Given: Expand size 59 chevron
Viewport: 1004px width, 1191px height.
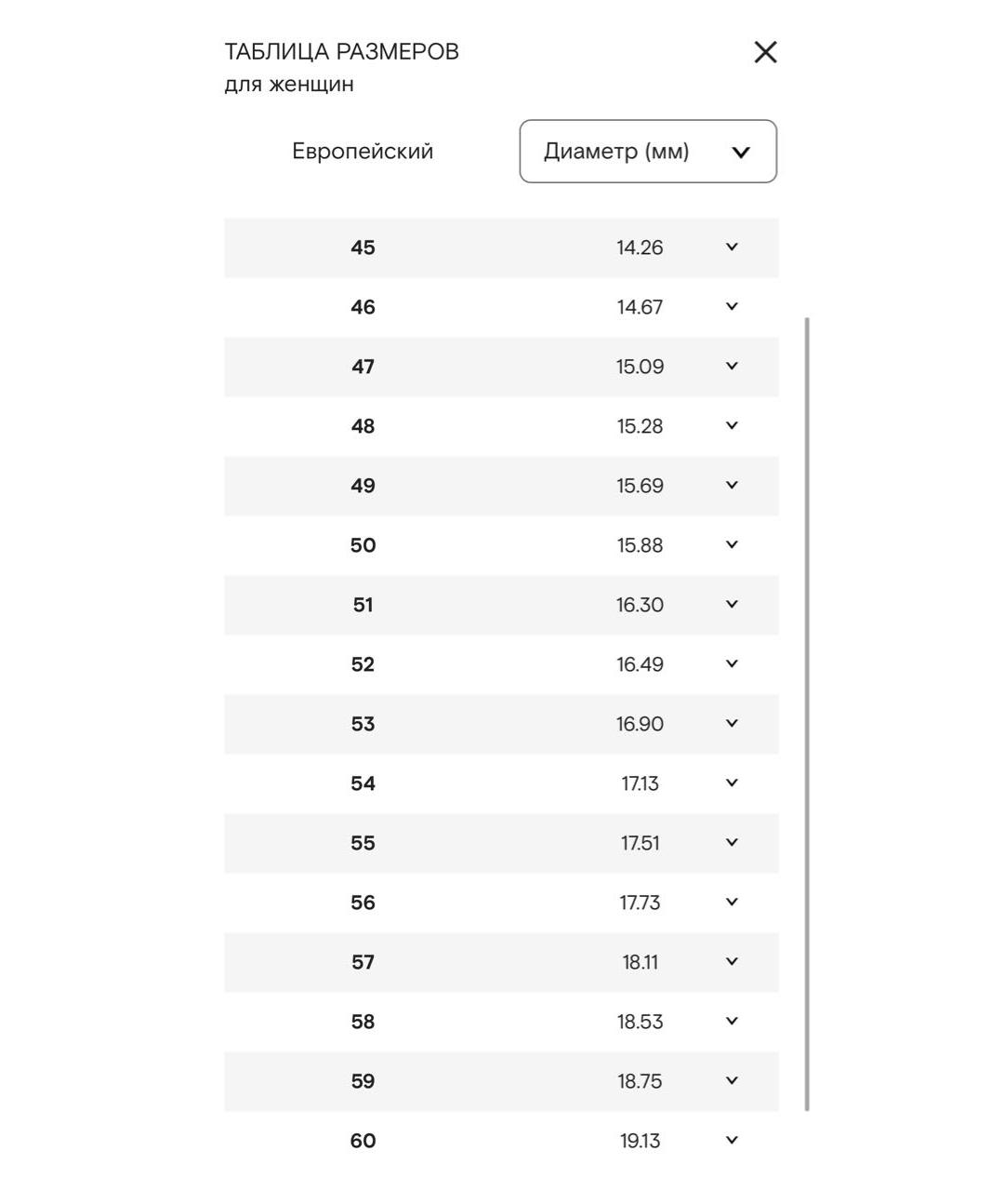Looking at the screenshot, I should [732, 1081].
